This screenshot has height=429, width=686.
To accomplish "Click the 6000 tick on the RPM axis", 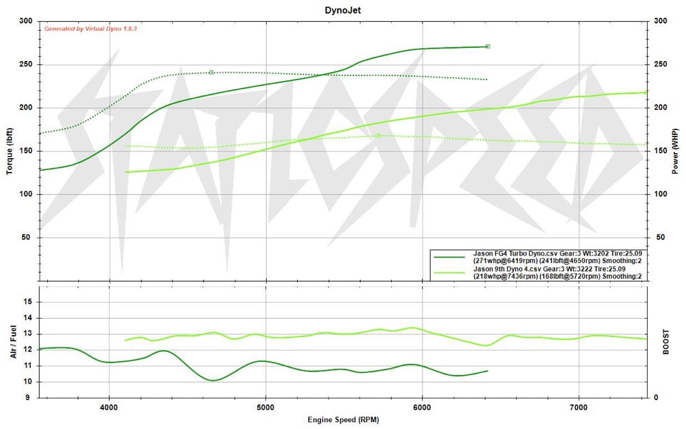I will pyautogui.click(x=423, y=407).
